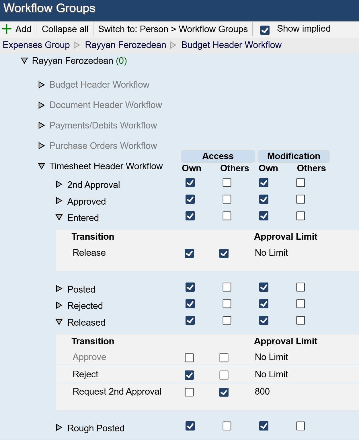Collapse the Rayyan Ferozedean tree node
This screenshot has width=359, height=440.
[x=25, y=61]
